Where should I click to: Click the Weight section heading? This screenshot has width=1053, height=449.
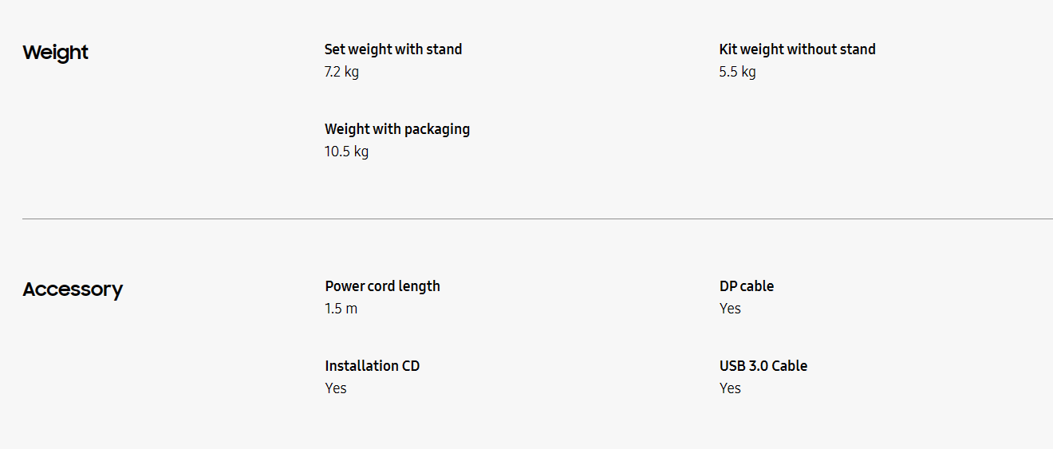point(55,53)
